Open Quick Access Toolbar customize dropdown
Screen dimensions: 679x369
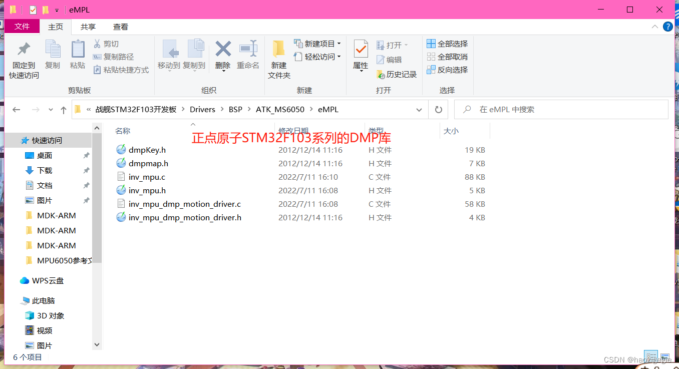tap(57, 10)
